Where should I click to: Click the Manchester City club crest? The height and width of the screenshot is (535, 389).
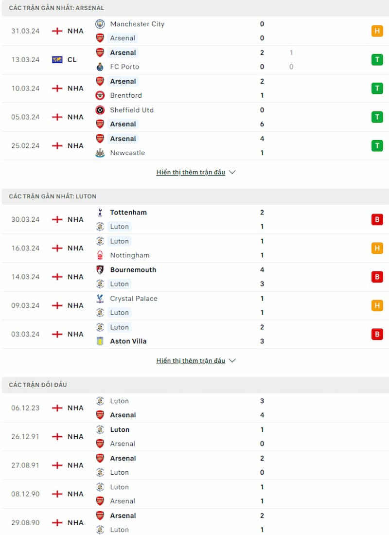(x=100, y=24)
